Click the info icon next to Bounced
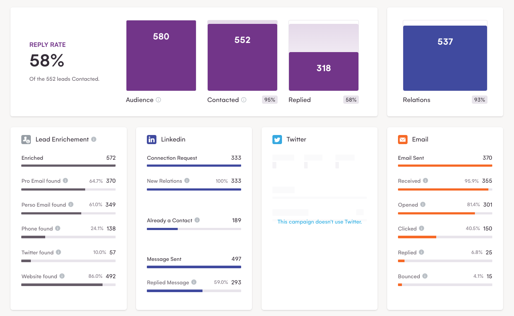Image resolution: width=514 pixels, height=316 pixels. coord(424,276)
